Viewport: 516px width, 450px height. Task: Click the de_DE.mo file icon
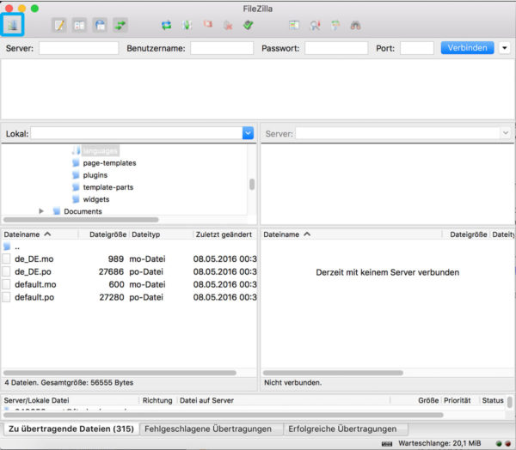click(x=6, y=258)
